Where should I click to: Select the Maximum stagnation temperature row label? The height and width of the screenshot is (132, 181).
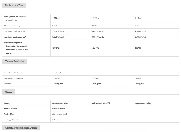tap(16, 48)
